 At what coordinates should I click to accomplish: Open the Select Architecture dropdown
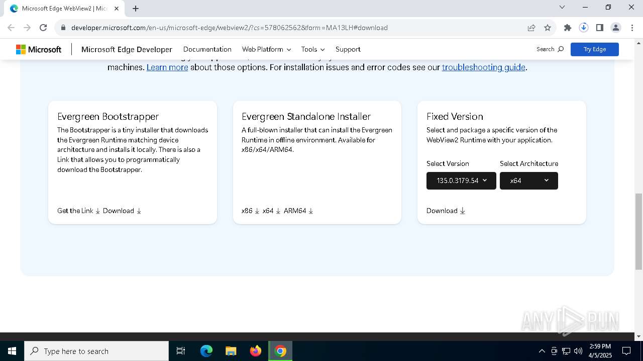[x=529, y=180]
